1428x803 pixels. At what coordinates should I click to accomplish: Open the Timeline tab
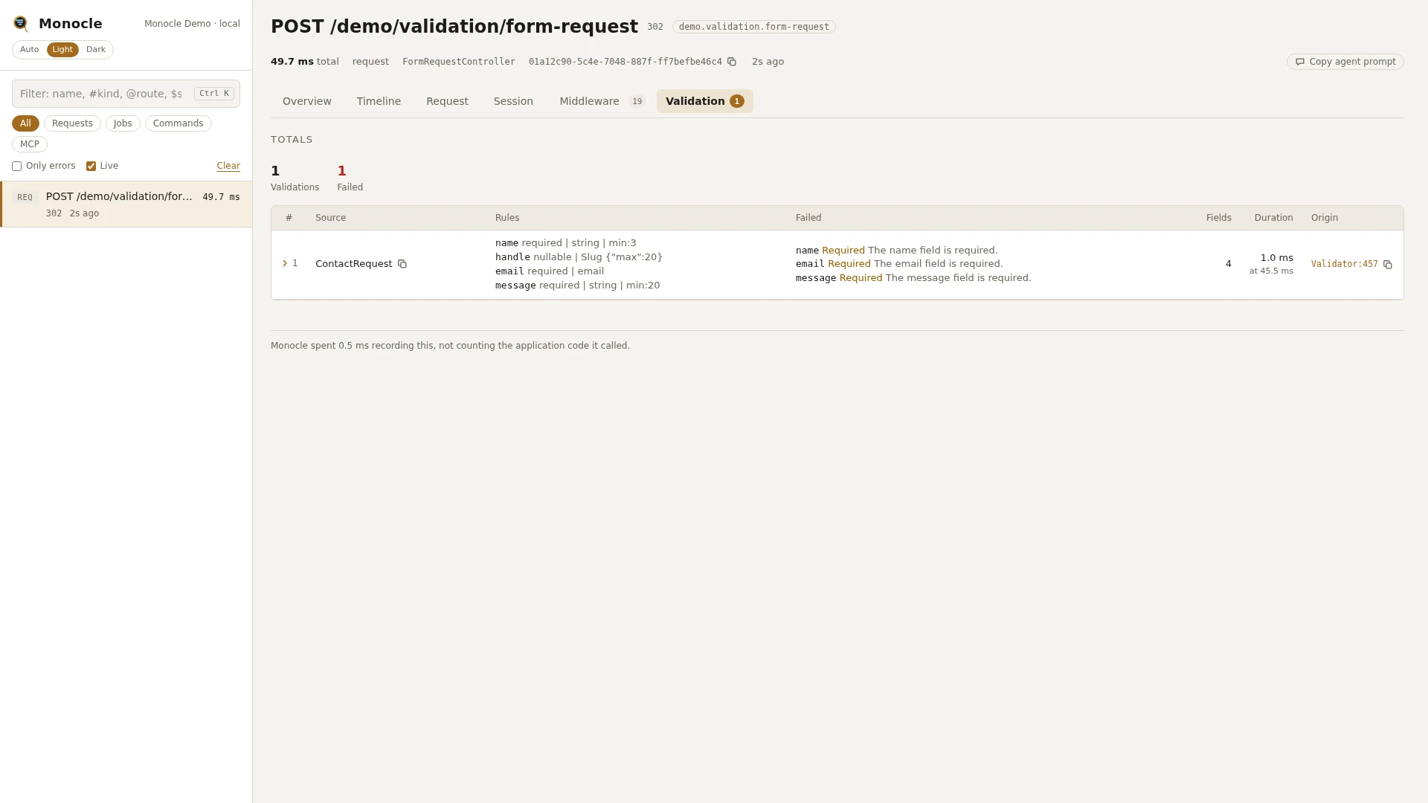[379, 101]
